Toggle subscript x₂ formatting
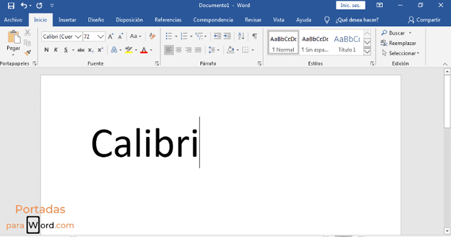This screenshot has height=237, width=451. (91, 50)
